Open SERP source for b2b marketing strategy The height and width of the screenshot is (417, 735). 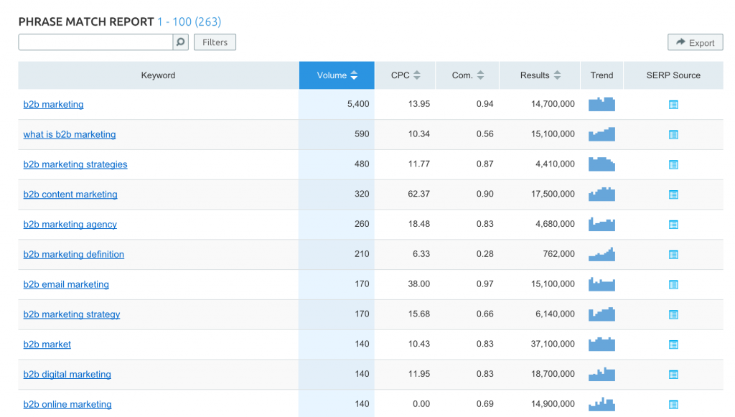coord(673,314)
